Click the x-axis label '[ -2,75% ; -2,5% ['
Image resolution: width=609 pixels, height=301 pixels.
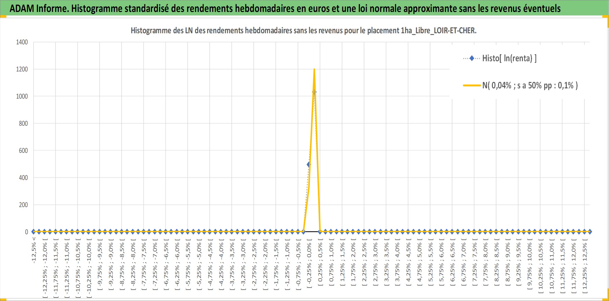[254, 265]
